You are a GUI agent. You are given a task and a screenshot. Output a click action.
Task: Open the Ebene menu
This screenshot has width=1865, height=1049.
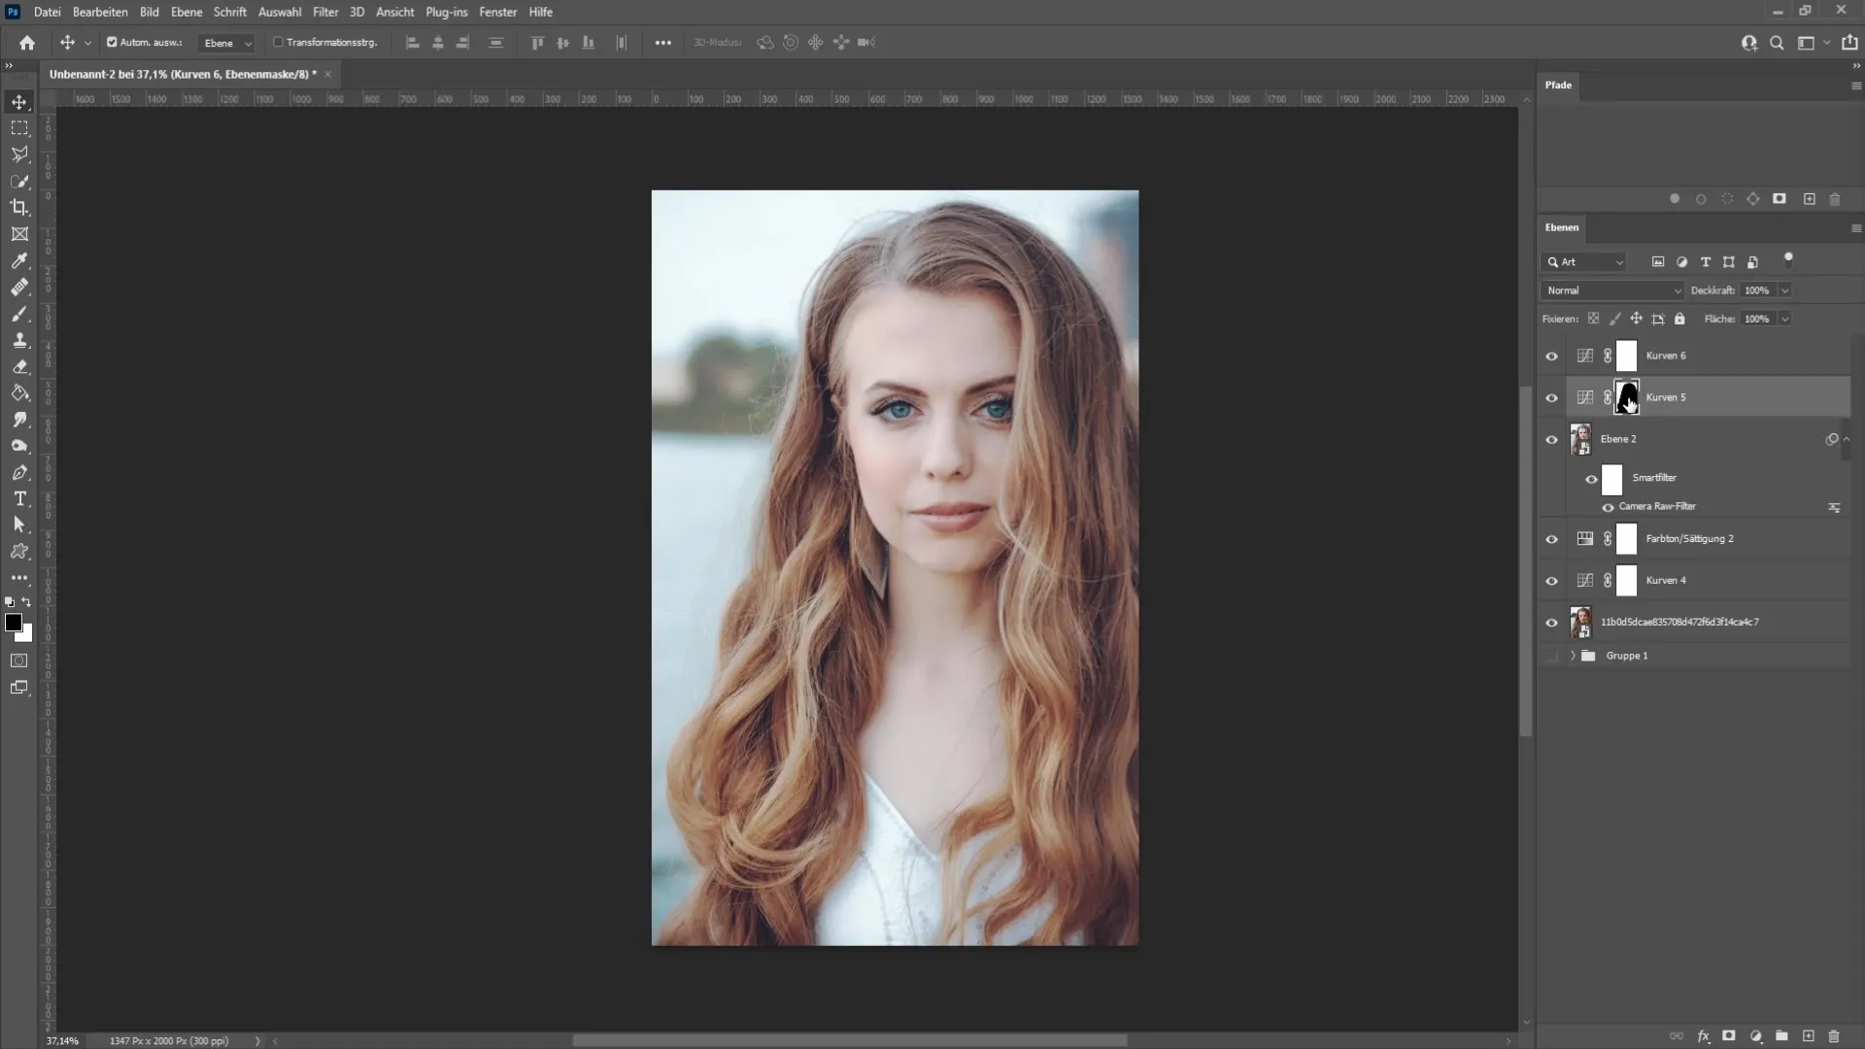coord(184,12)
